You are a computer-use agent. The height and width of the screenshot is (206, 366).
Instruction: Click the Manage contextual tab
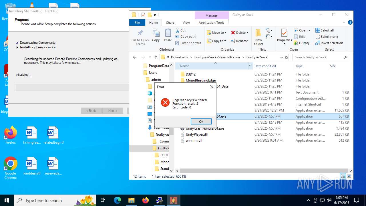pyautogui.click(x=212, y=15)
